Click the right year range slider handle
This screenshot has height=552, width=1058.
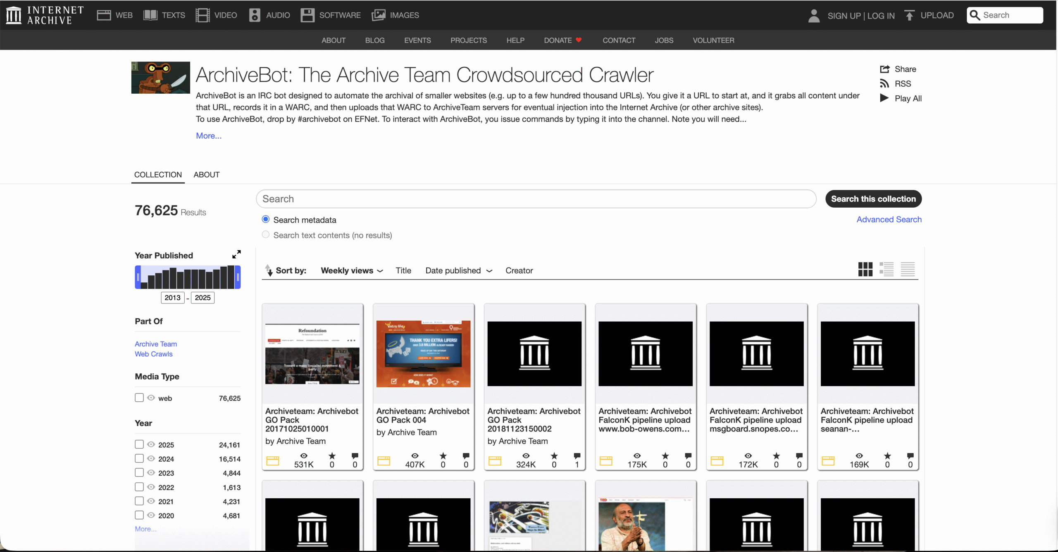(x=238, y=277)
